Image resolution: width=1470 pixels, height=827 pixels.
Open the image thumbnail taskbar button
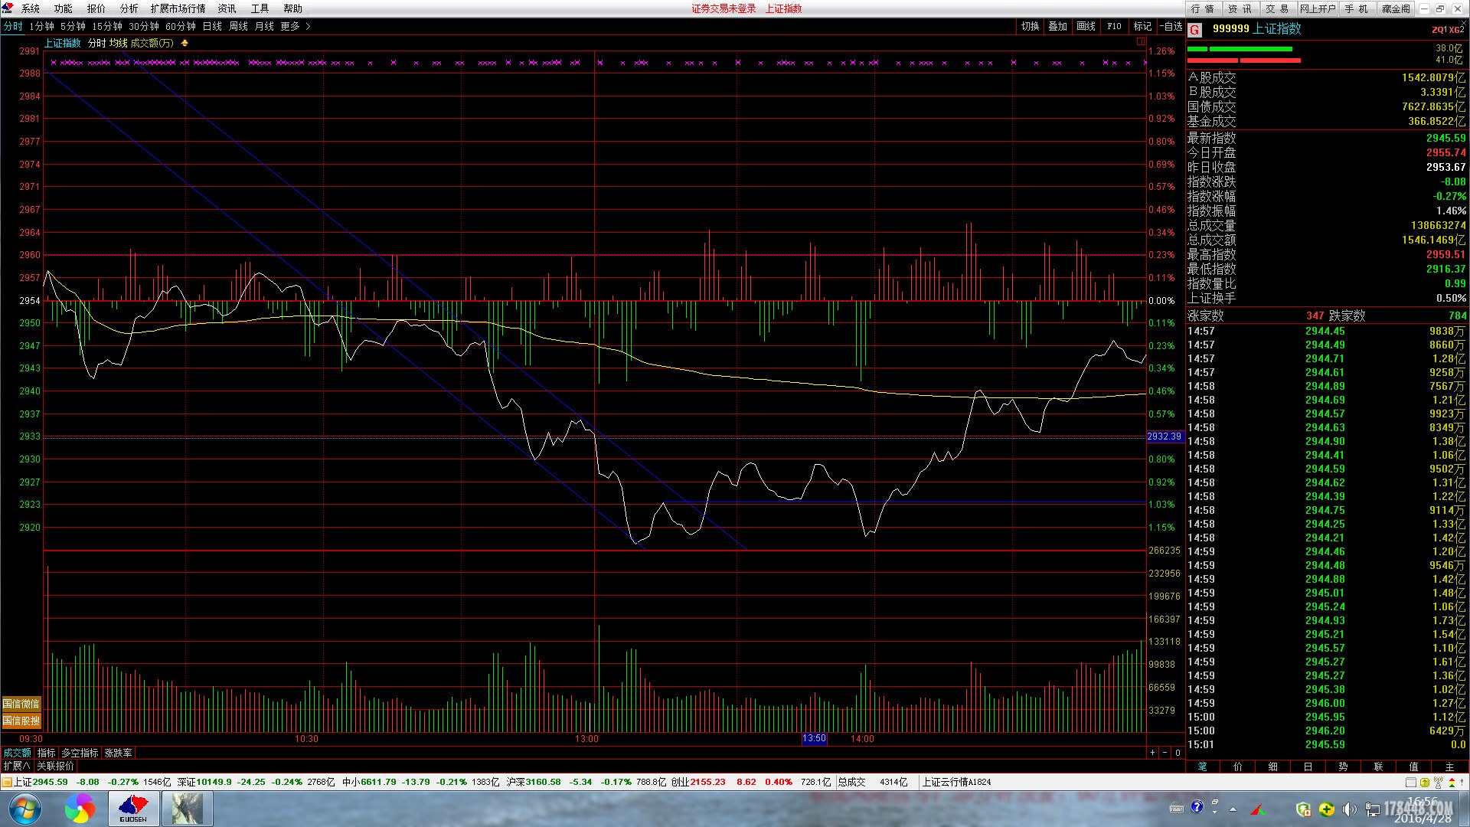[187, 809]
